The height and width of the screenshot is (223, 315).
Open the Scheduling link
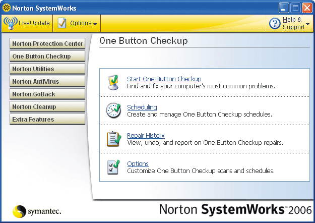pyautogui.click(x=142, y=107)
